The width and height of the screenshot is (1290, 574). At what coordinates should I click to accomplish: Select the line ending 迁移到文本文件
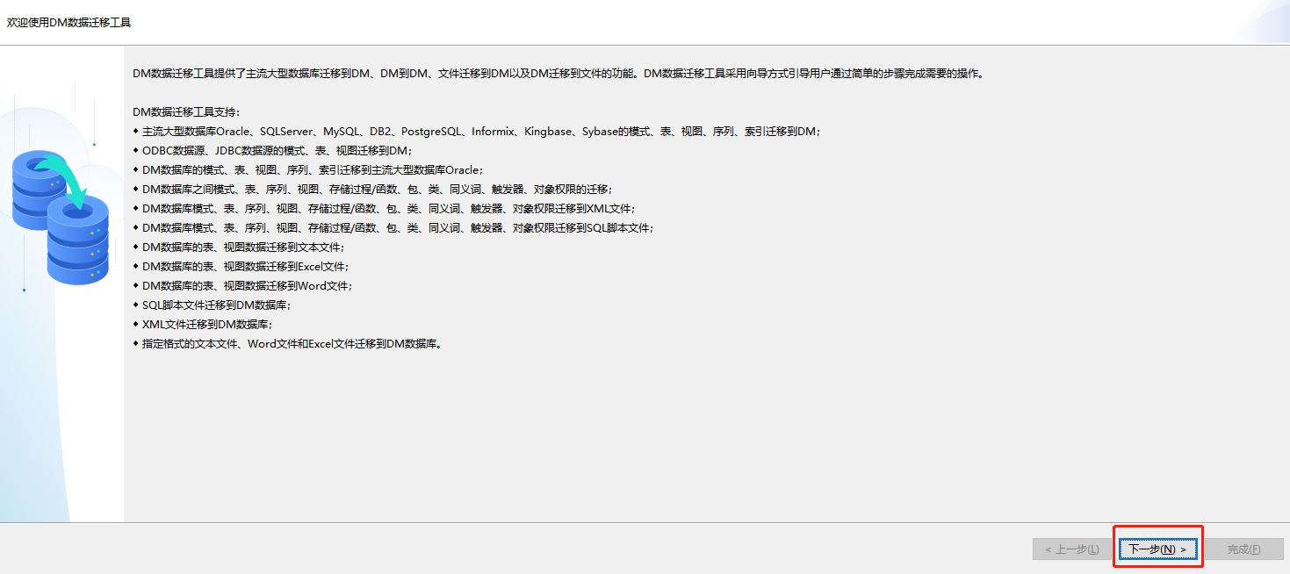pos(239,248)
